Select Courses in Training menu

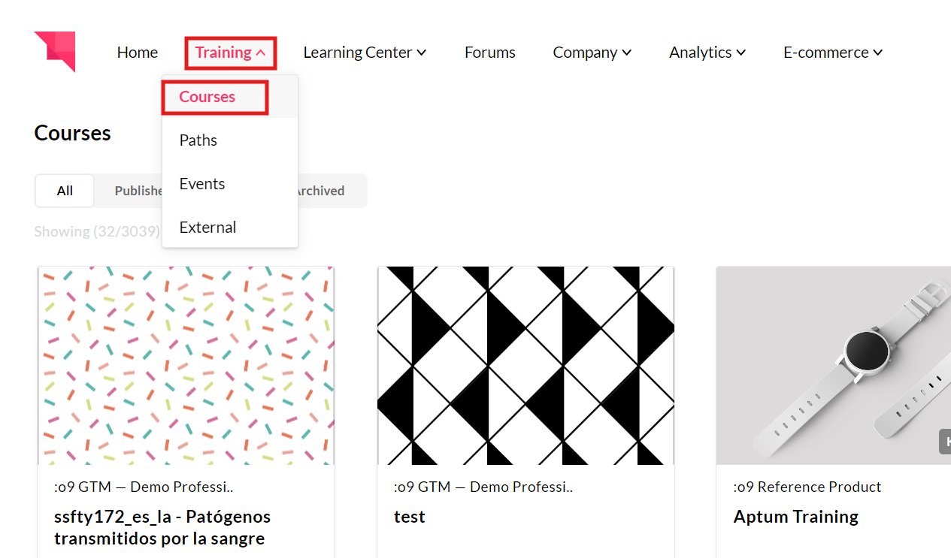207,97
